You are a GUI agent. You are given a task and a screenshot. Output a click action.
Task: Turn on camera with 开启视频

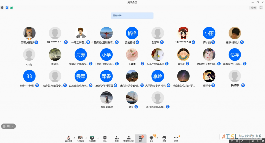[80, 139]
